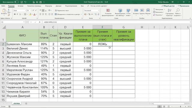Click the increase indent icon
Viewport: 192px width, 108px height.
pyautogui.click(x=52, y=14)
